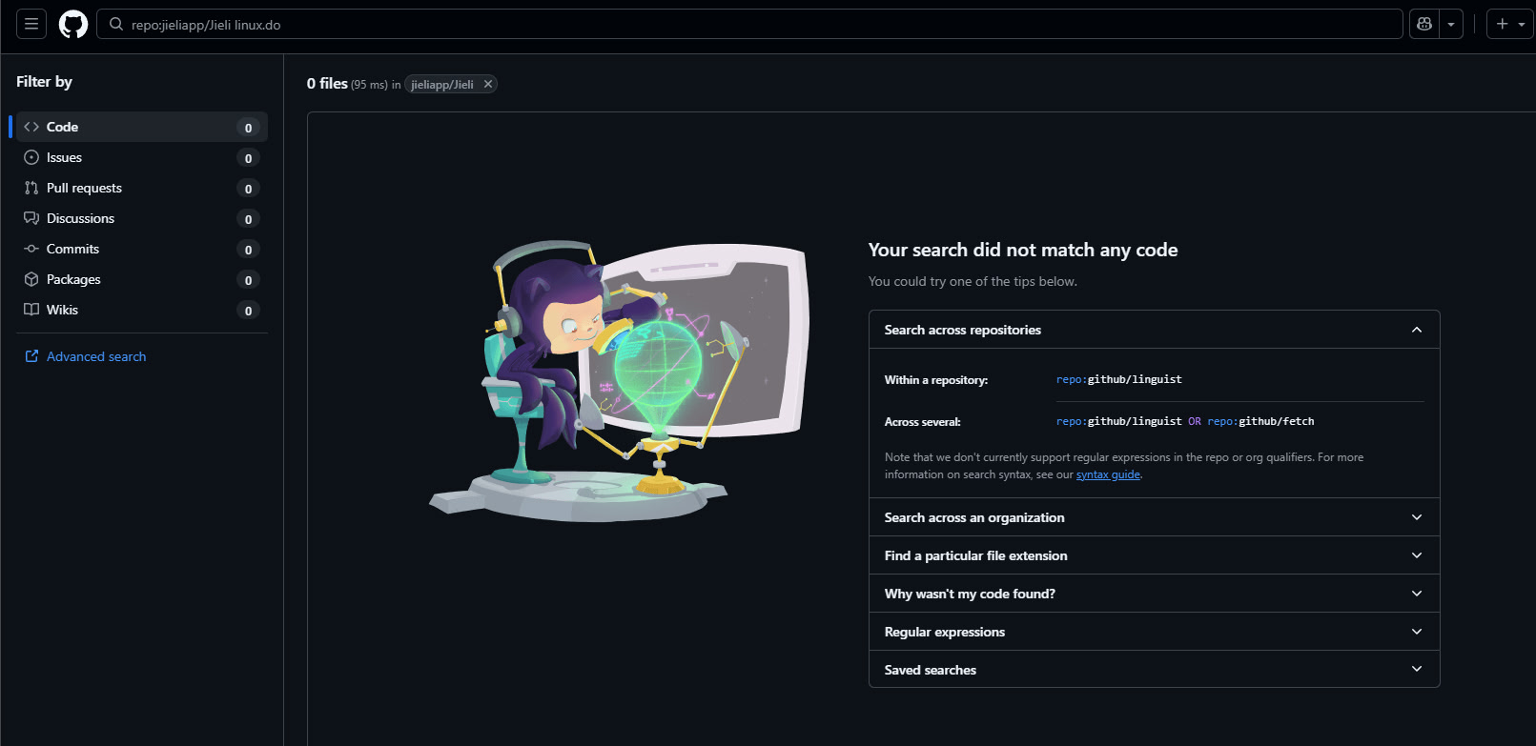The image size is (1536, 746).
Task: Click the Mona octocat illustration
Action: (620, 381)
